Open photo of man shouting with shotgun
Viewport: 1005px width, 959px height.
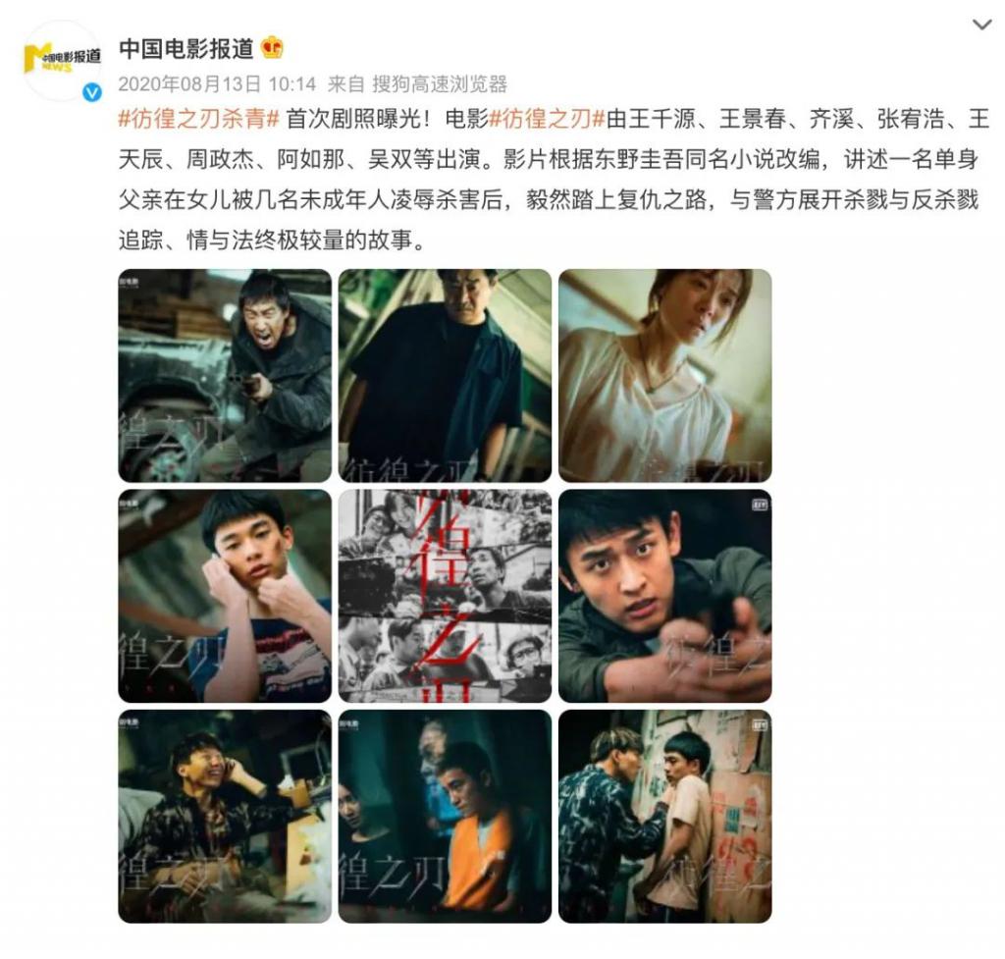(x=225, y=376)
